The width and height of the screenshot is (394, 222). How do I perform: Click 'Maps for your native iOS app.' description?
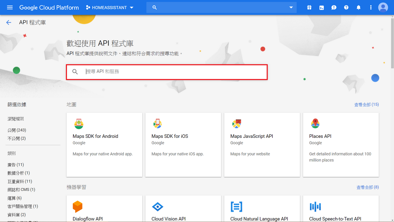[x=178, y=154]
